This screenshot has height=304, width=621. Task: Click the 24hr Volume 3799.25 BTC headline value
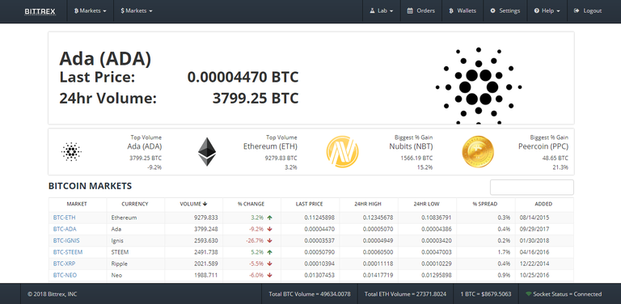(x=256, y=98)
